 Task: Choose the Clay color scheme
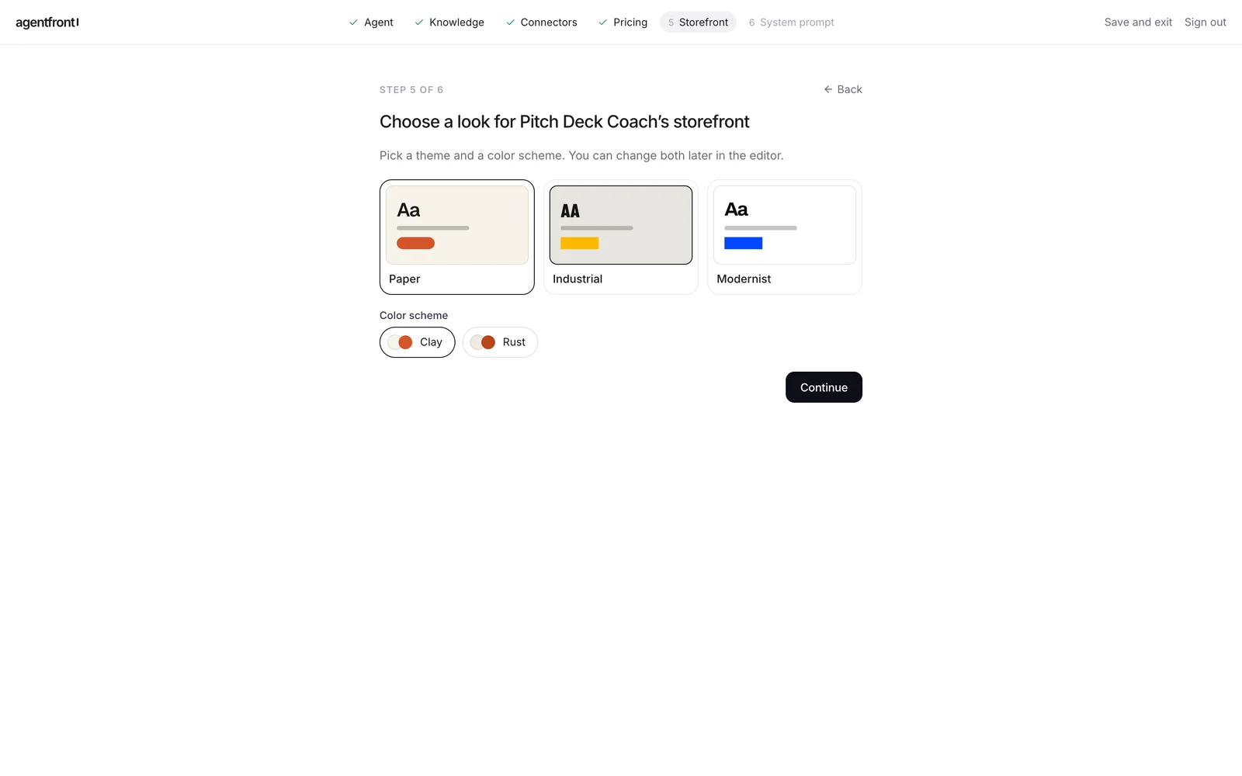coord(418,342)
